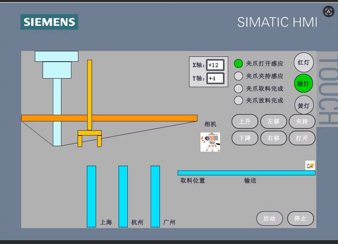Click the 杭州 label
Viewport: 338px width, 244px height.
pos(137,222)
